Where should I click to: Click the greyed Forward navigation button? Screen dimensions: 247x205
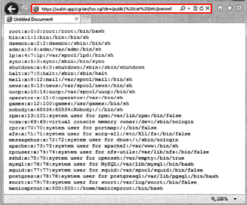[25, 9]
